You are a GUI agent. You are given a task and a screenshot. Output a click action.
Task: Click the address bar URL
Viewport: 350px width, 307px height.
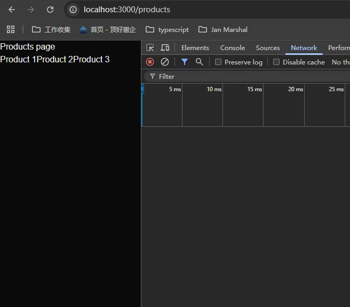pos(127,10)
